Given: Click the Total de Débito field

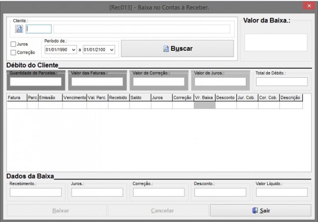Looking at the screenshot, I should (x=282, y=82).
